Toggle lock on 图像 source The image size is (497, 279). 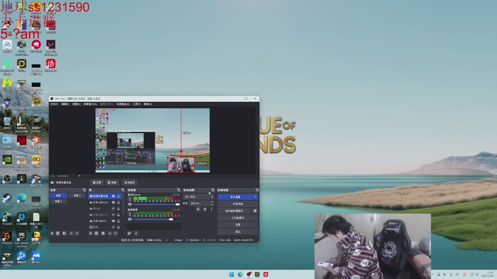(119, 227)
